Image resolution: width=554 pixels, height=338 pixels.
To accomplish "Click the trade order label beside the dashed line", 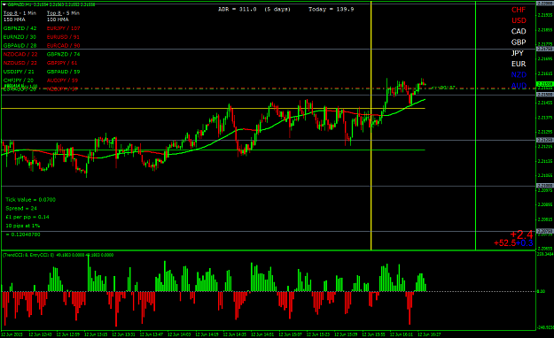I will point(20,86).
